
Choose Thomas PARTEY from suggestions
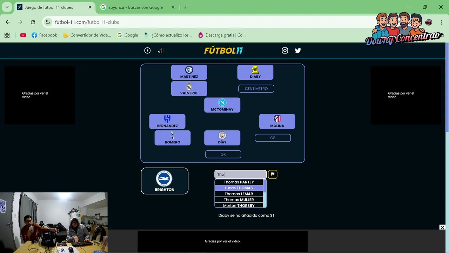pos(239,182)
